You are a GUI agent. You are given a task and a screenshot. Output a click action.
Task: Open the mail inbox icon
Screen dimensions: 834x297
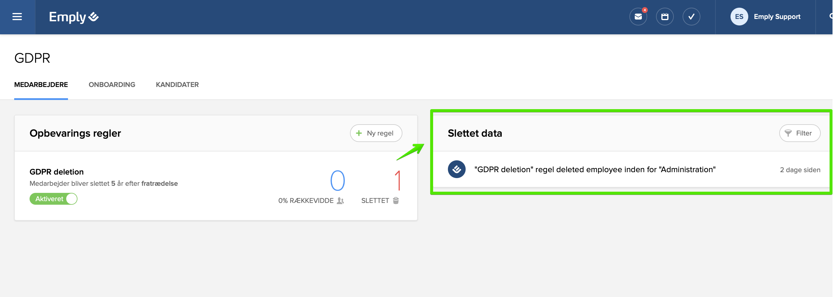[638, 17]
